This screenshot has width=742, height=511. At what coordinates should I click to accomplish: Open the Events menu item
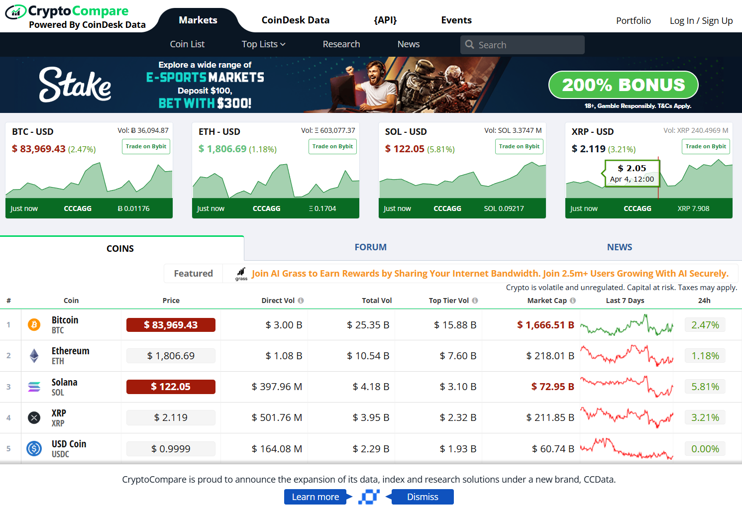click(x=456, y=20)
